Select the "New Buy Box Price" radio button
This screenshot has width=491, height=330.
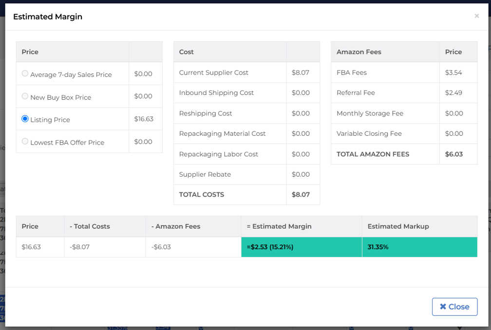click(25, 96)
